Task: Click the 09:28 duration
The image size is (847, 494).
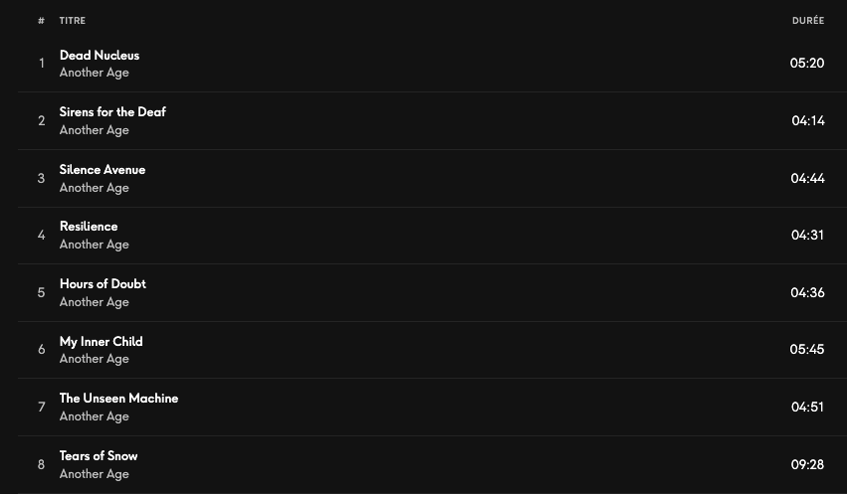Action: point(807,465)
